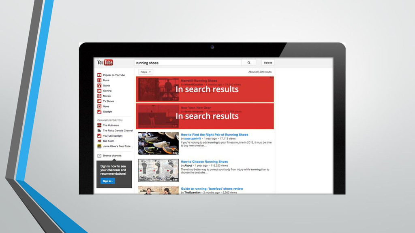Click the Spotlight icon

pos(99,112)
